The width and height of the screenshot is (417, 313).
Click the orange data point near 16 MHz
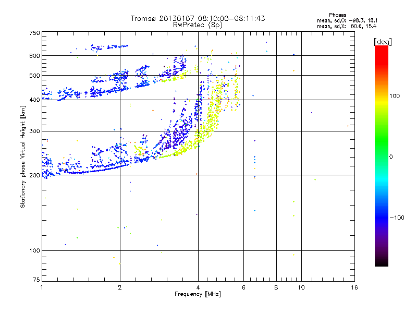(x=348, y=126)
